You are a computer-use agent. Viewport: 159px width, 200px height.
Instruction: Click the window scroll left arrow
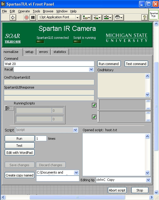(3, 197)
